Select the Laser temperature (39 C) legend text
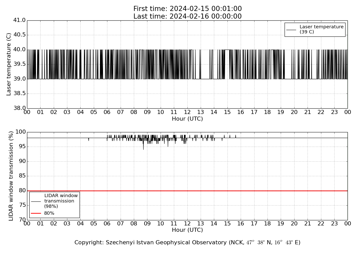357x255 pixels. pyautogui.click(x=321, y=29)
